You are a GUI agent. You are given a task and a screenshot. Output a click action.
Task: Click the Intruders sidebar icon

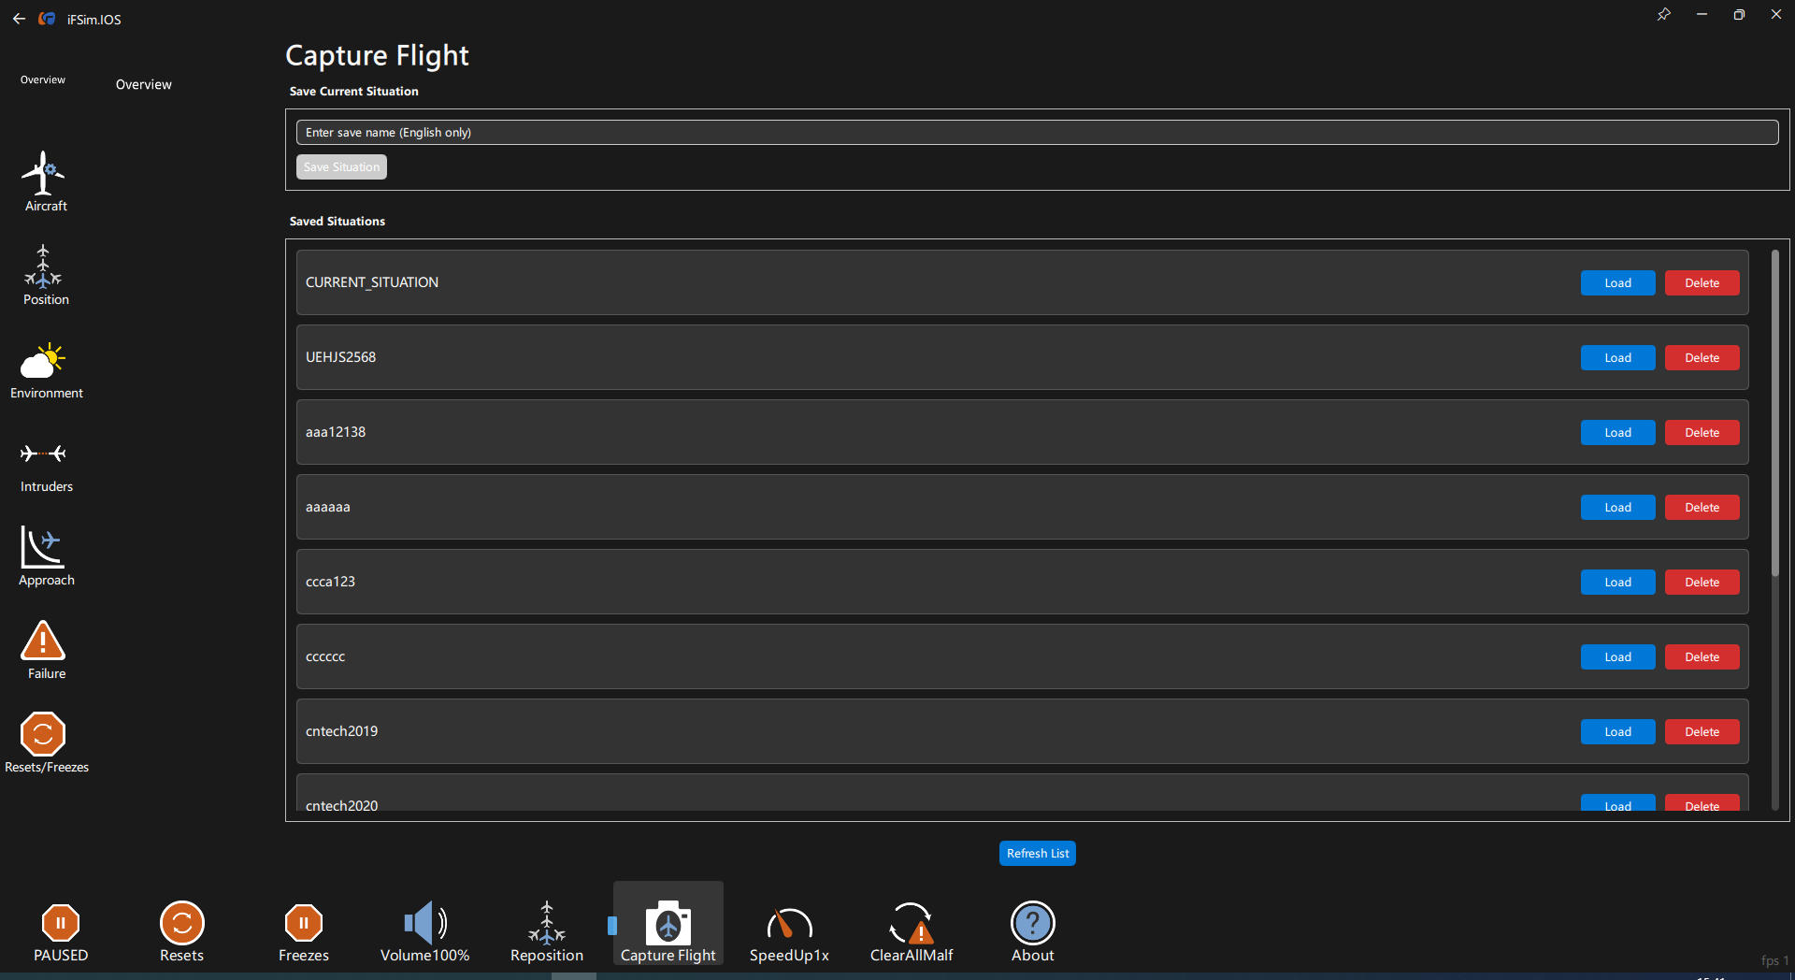tap(44, 455)
